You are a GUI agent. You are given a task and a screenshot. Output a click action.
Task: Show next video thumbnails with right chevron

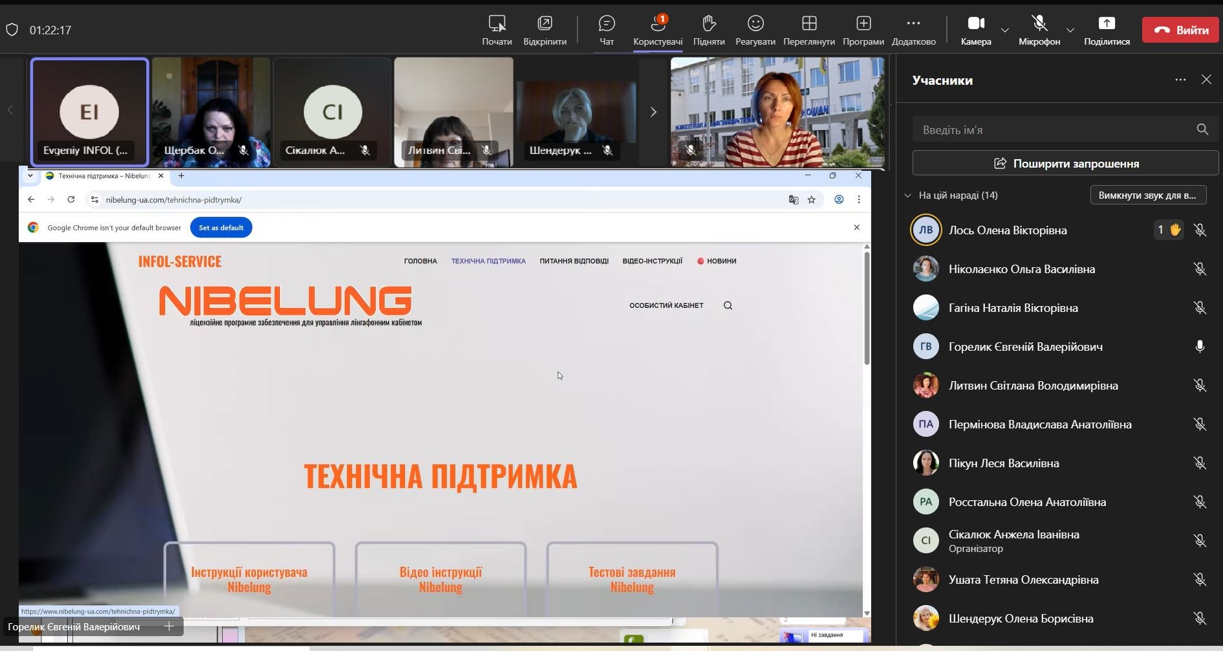click(x=653, y=111)
